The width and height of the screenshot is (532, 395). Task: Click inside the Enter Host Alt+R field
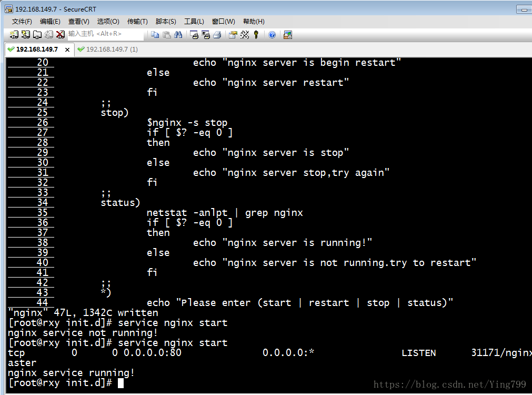click(x=106, y=34)
